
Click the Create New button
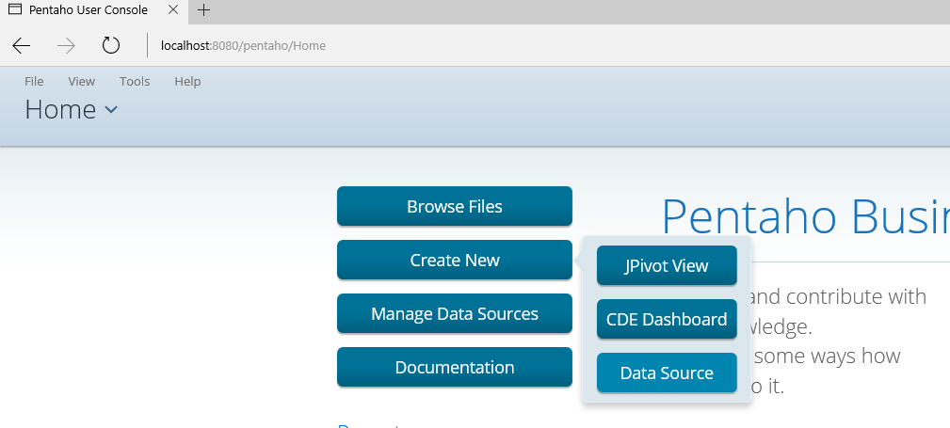(455, 261)
